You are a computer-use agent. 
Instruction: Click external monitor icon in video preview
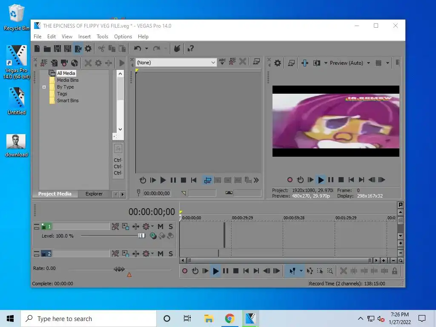pyautogui.click(x=291, y=63)
